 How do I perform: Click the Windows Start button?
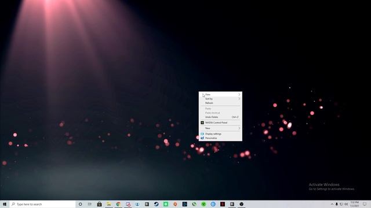(5, 204)
